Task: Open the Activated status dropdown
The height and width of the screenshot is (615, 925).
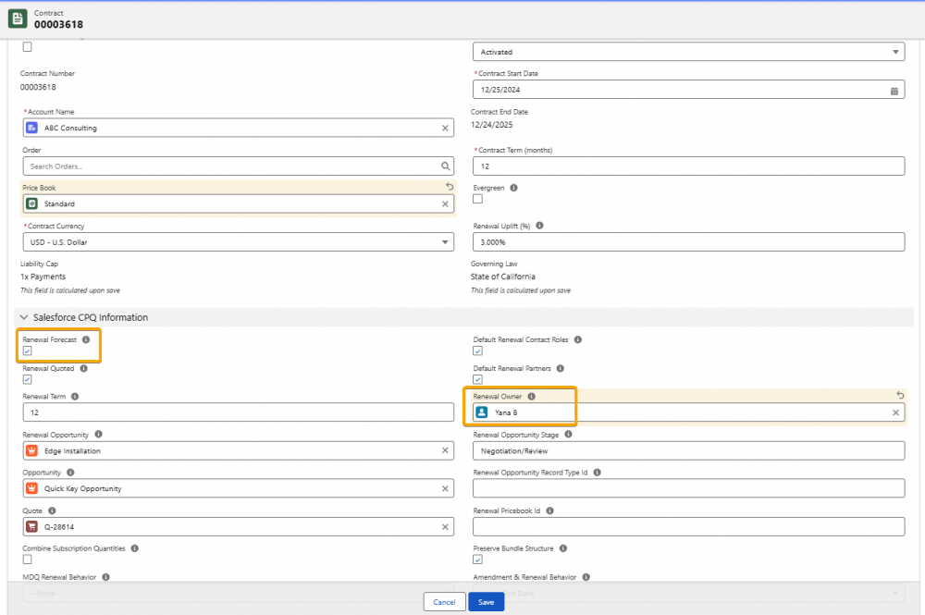Action: tap(688, 52)
